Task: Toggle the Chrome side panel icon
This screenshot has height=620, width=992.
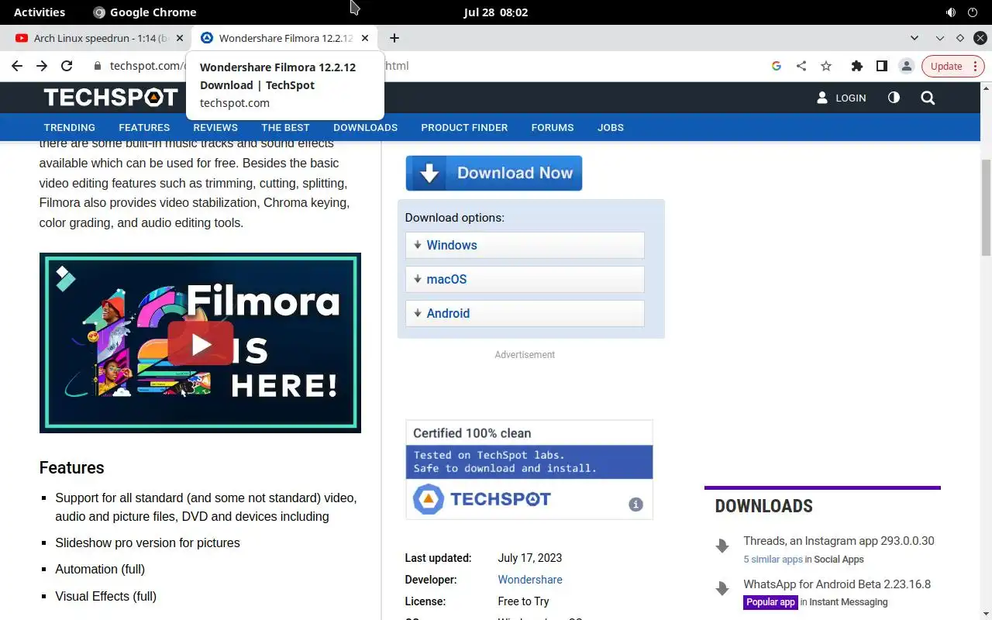Action: (882, 66)
